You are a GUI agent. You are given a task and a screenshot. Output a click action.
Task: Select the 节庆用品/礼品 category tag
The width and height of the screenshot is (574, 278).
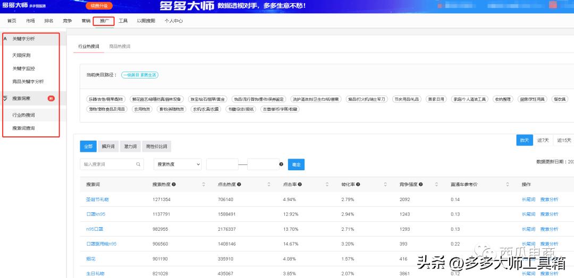click(407, 99)
